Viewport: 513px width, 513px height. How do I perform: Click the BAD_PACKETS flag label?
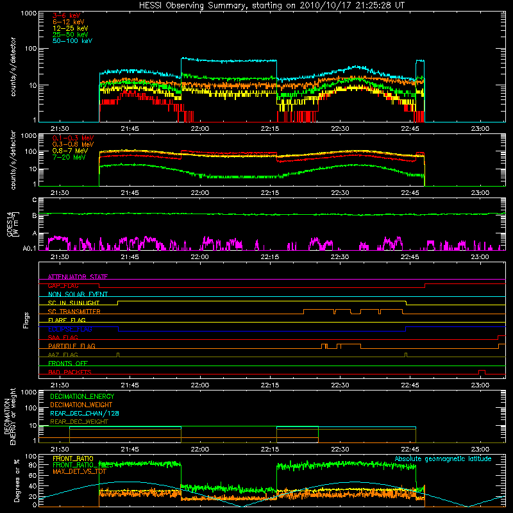(70, 372)
